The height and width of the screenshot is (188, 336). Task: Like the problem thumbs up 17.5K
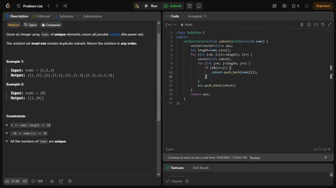coord(12,181)
